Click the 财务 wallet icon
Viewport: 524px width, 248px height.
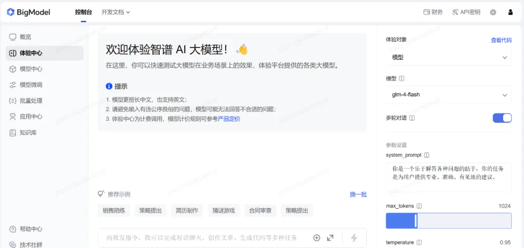[426, 12]
